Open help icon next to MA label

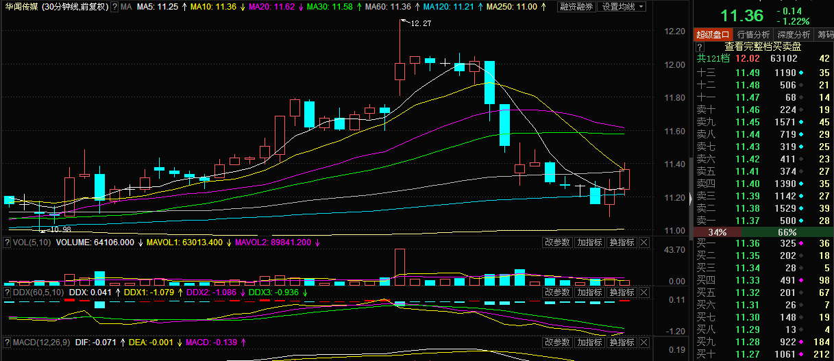[114, 7]
